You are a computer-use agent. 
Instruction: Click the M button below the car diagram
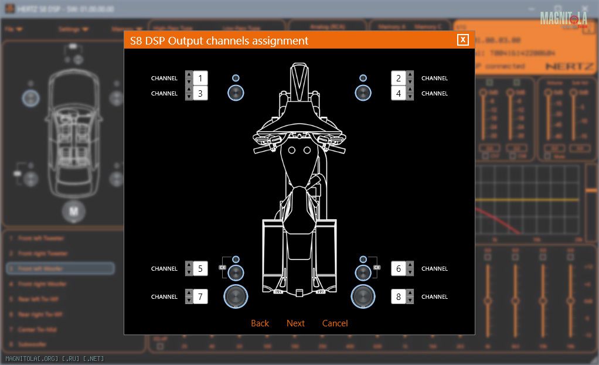click(74, 211)
